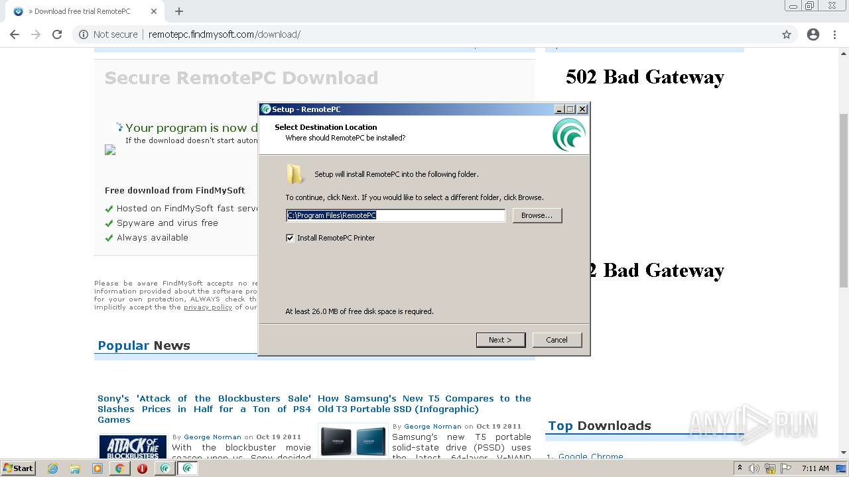Click the scrollbar down arrow
The image size is (849, 477).
[844, 452]
